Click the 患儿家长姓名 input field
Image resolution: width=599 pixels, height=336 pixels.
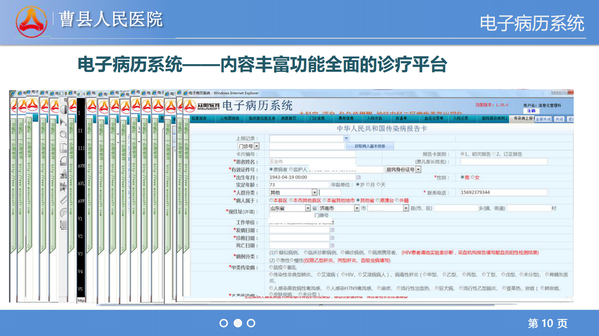(504, 162)
